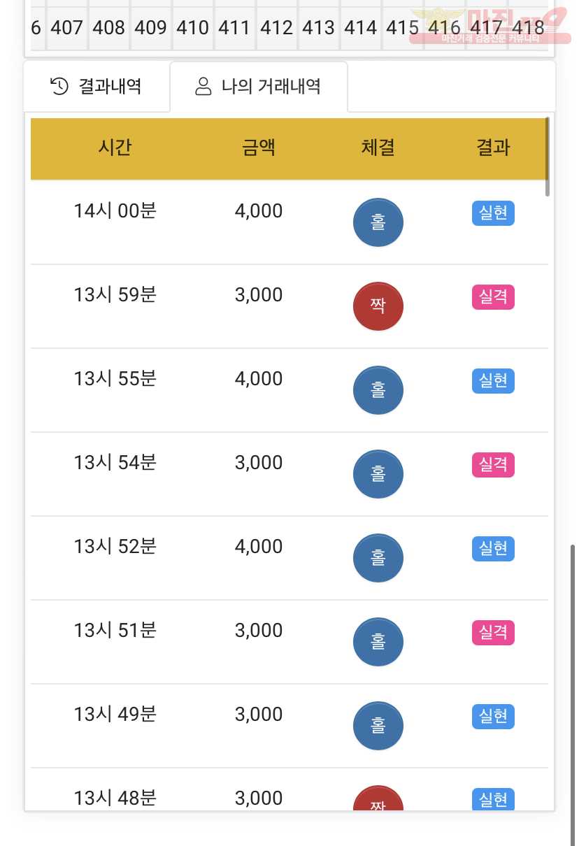The height and width of the screenshot is (846, 579).
Task: Click the 금액 column header
Action: click(259, 148)
